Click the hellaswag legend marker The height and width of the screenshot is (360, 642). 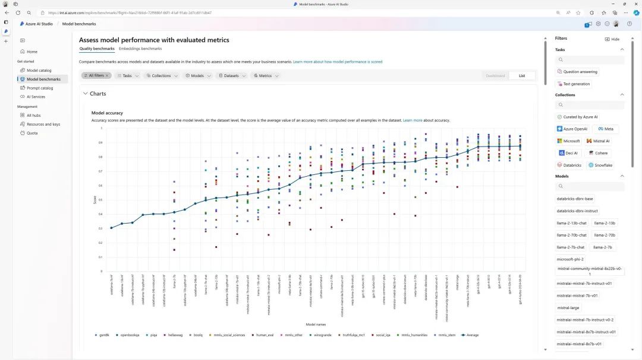165,335
